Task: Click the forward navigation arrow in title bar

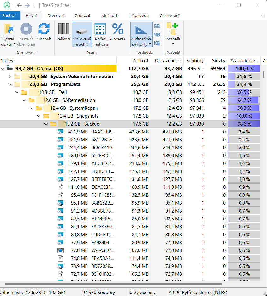Action: 27,5
